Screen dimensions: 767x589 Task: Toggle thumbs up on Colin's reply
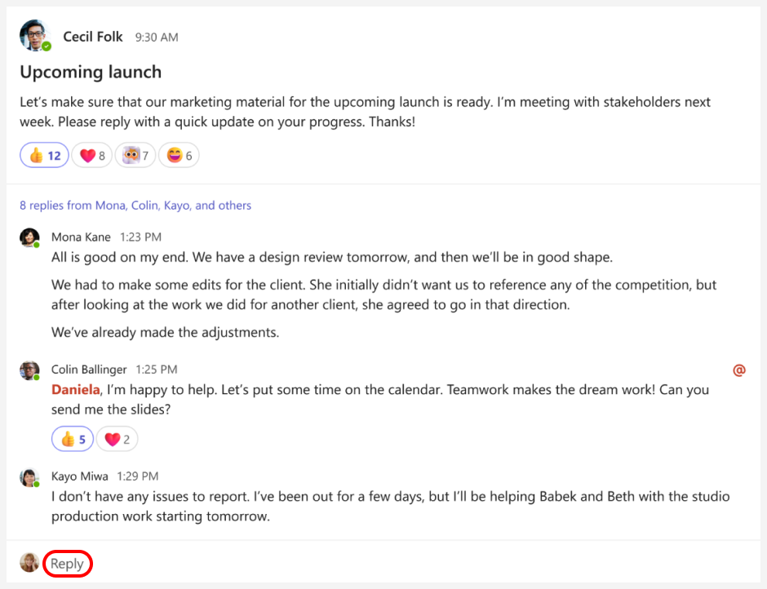[x=73, y=440]
